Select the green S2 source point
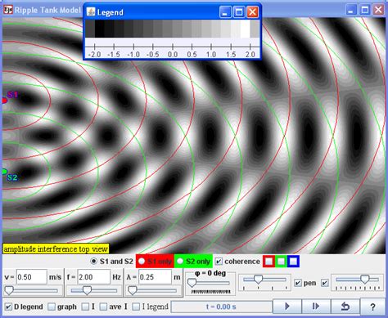 [x=4, y=172]
